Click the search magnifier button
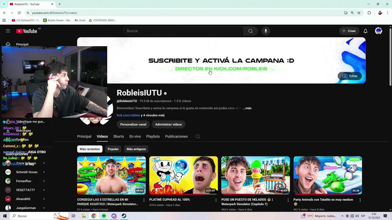The image size is (392, 220). pos(251,31)
